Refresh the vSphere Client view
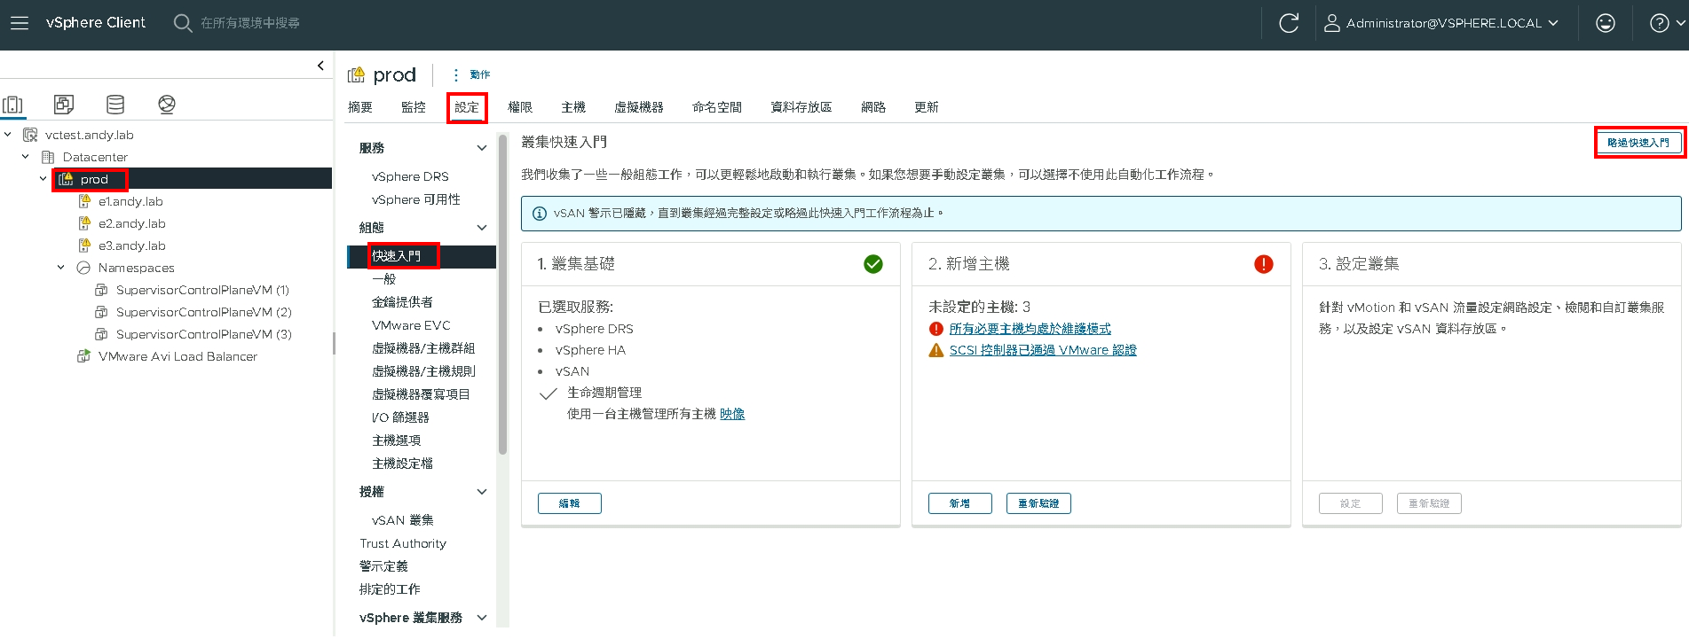Screen dimensions: 1689x639 (1289, 23)
